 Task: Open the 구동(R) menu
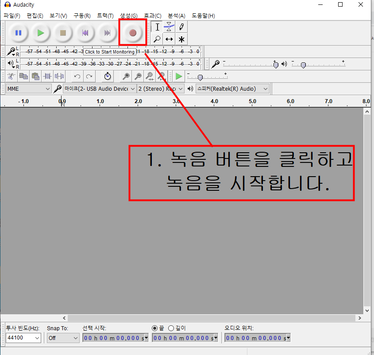point(82,16)
